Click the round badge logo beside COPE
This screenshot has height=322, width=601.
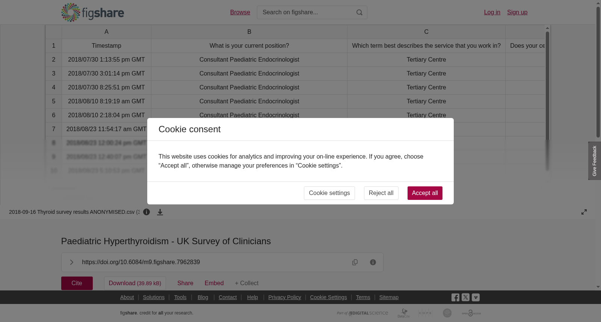point(447,313)
